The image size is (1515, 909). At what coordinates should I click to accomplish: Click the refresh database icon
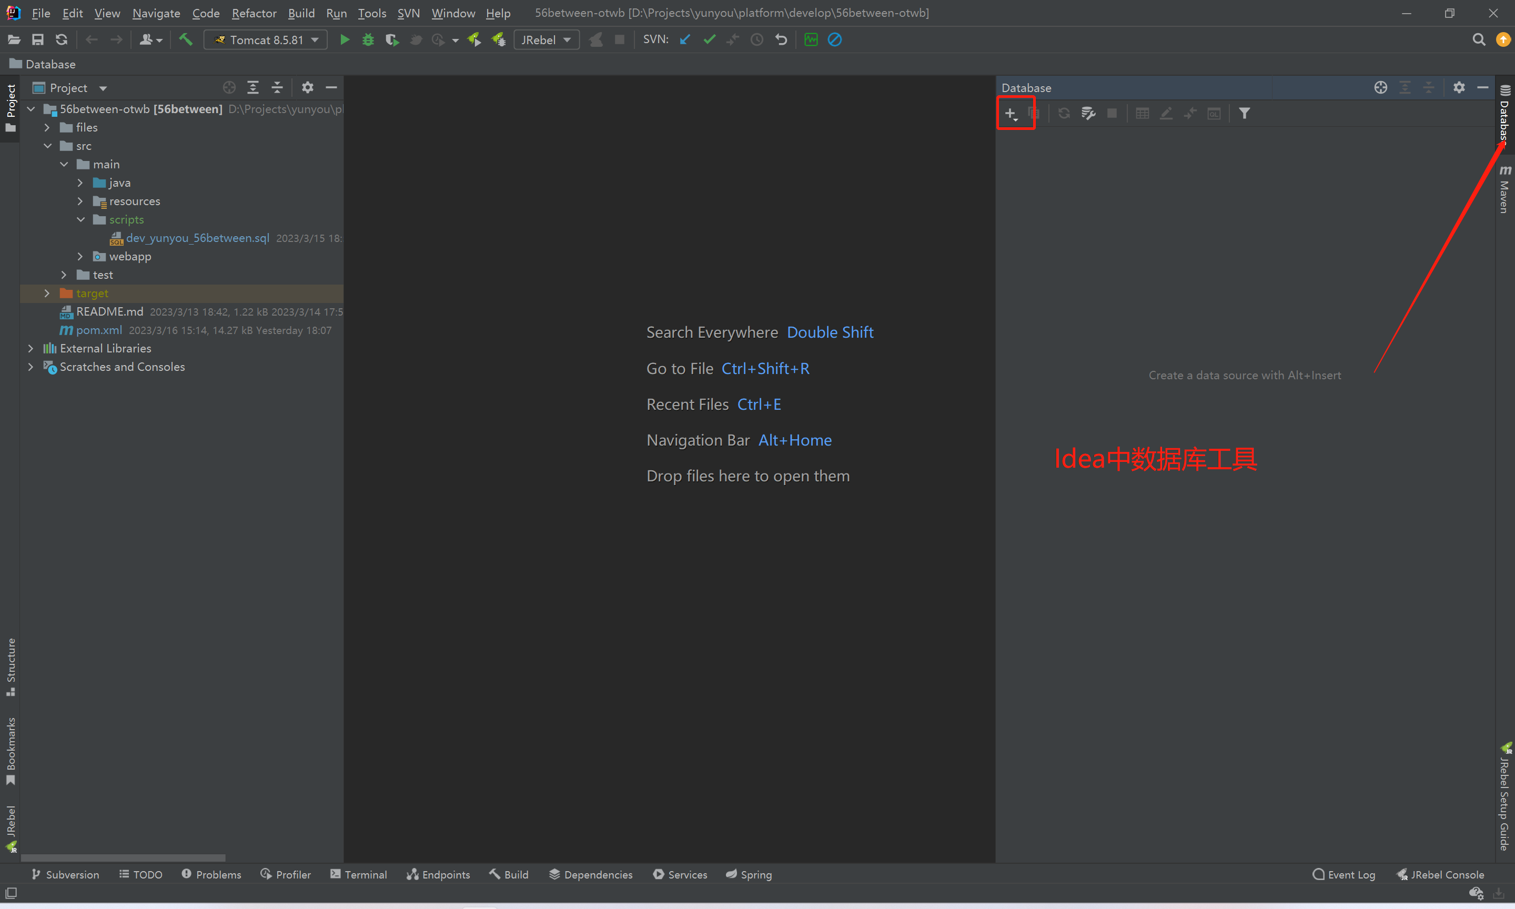pos(1063,114)
